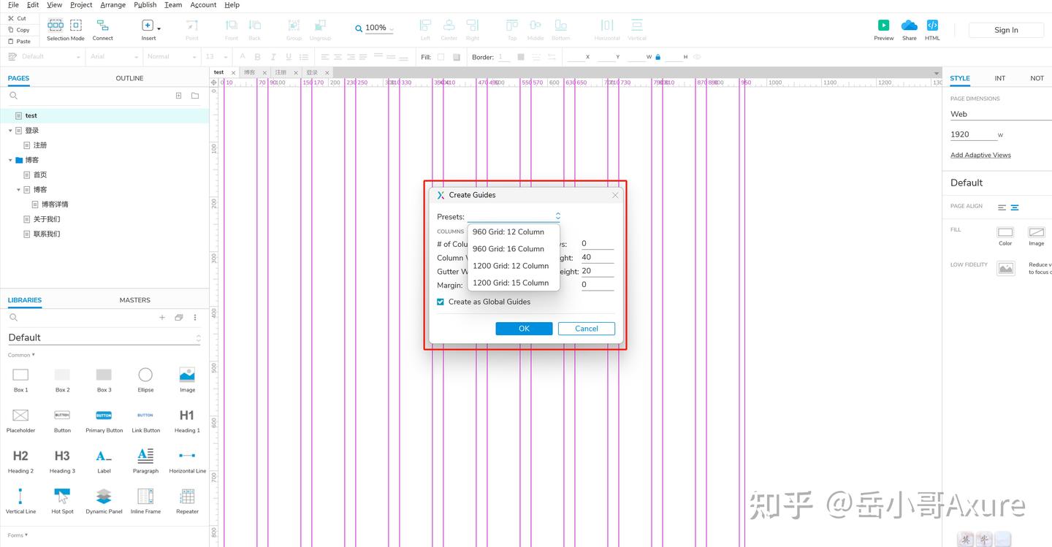Choose 1200 Grid: 15 Column preset
The image size is (1052, 547).
coord(511,283)
